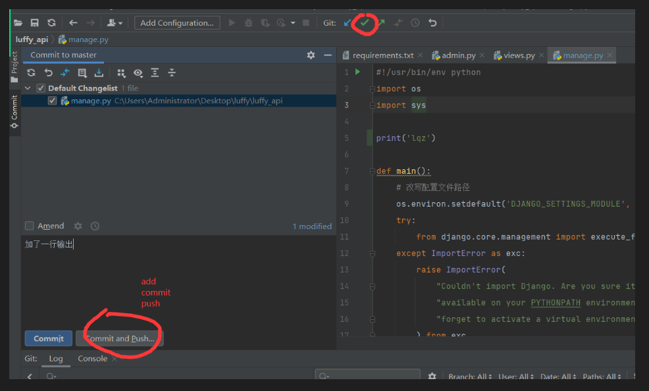Click the Run with Coverage icon
The width and height of the screenshot is (649, 391).
click(265, 23)
